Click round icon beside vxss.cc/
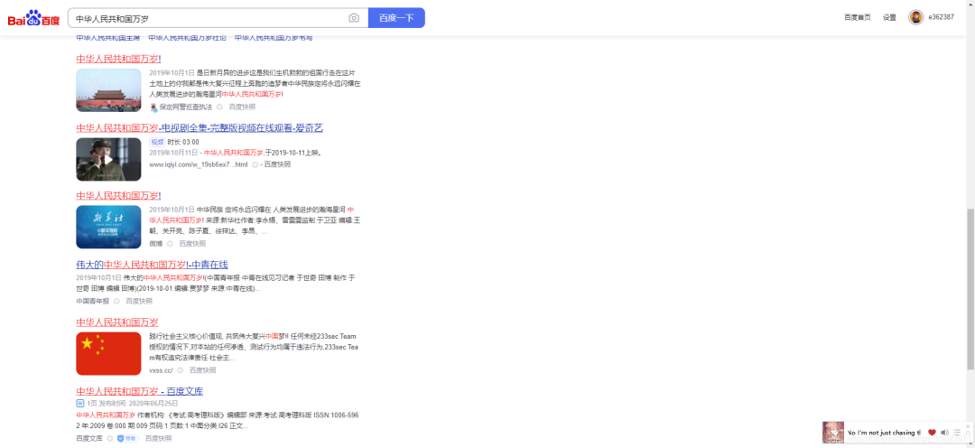 pos(181,370)
